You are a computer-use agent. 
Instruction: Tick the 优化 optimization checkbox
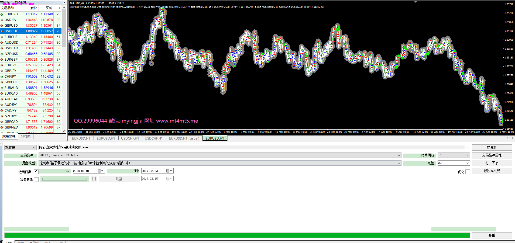point(468,172)
